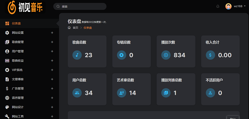Expand 语言管理 with its plus sign
The height and width of the screenshot is (119, 249).
tap(52, 98)
